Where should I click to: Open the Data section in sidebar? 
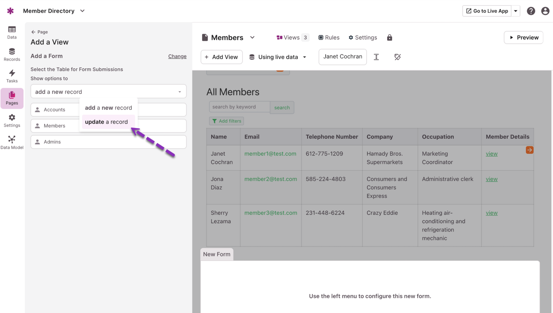click(x=12, y=32)
